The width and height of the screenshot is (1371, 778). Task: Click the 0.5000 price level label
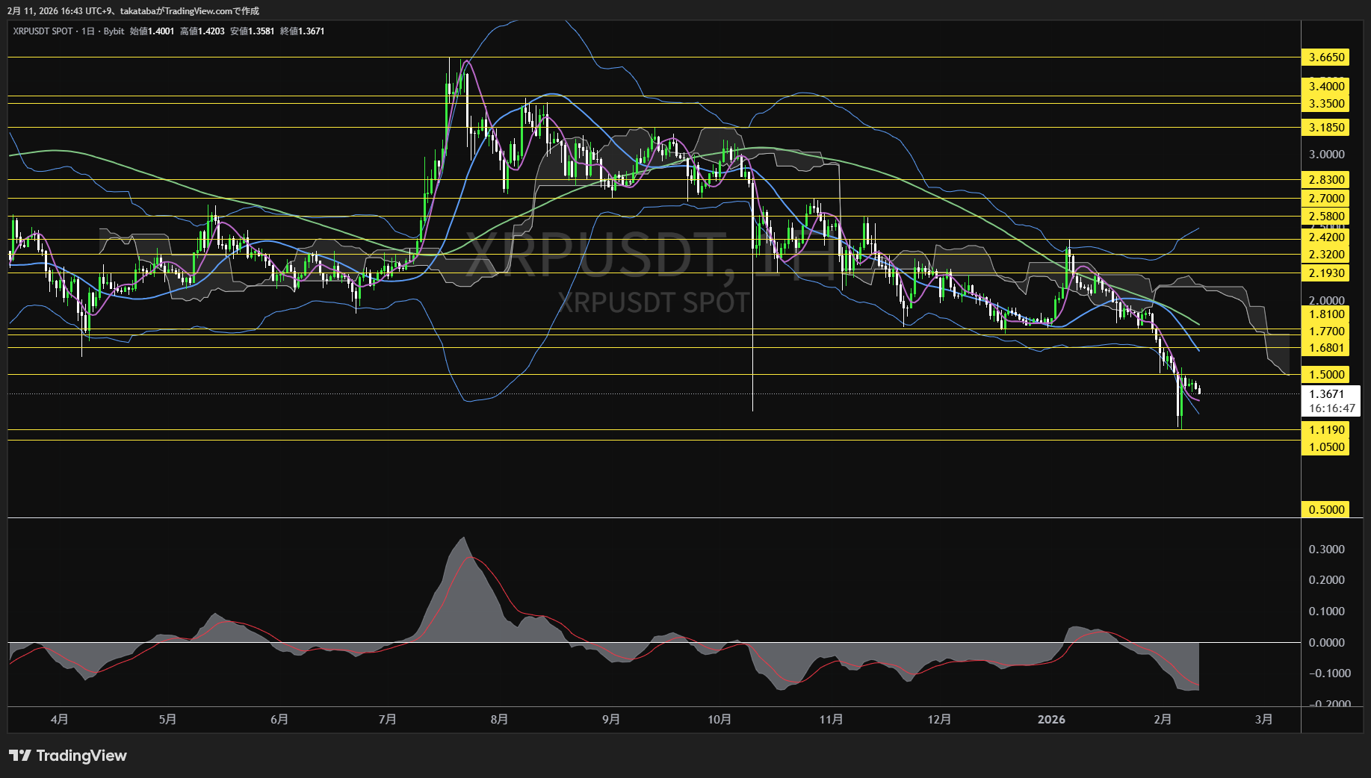click(1326, 510)
